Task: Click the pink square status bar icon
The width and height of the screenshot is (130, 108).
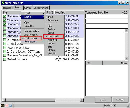Action: pyautogui.click(x=7, y=106)
